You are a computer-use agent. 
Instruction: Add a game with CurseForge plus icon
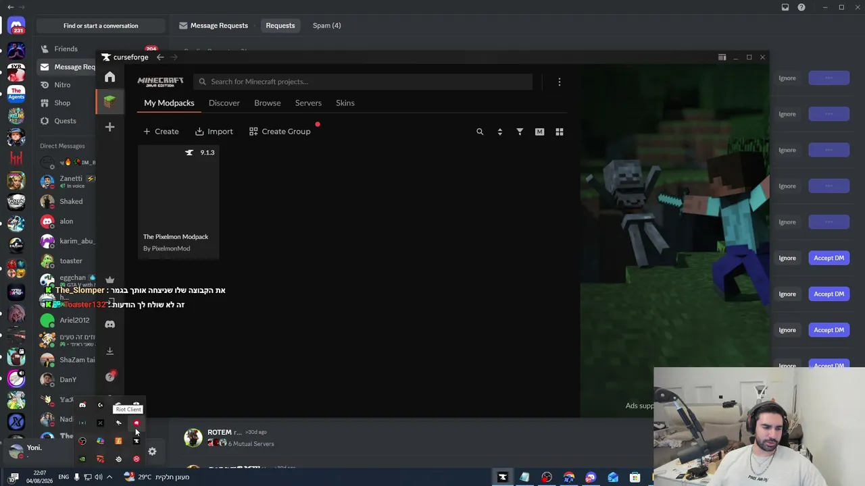(x=109, y=127)
